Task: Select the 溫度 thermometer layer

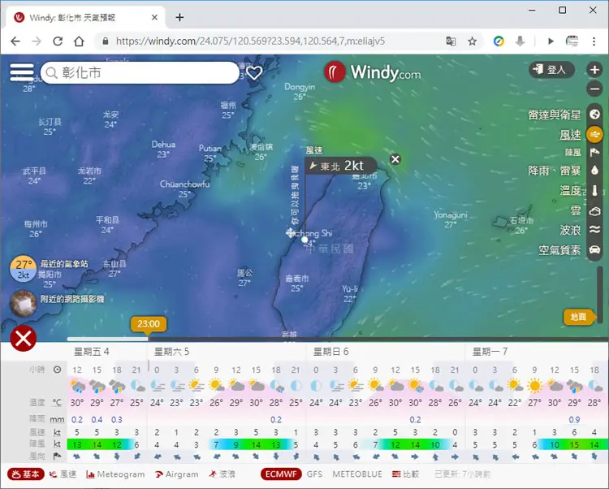Action: 594,190
